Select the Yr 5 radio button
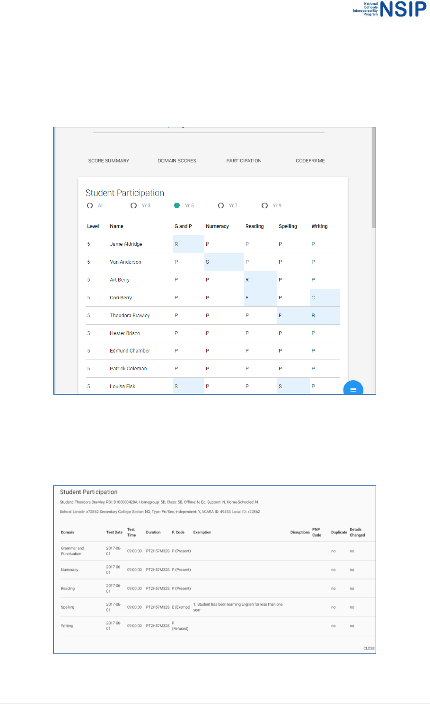Screen dimensions: 430x704 177,205
